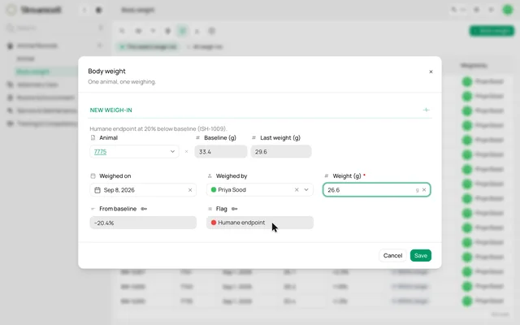Click the One animal, one weighing subtitle
The width and height of the screenshot is (520, 325).
pos(122,81)
